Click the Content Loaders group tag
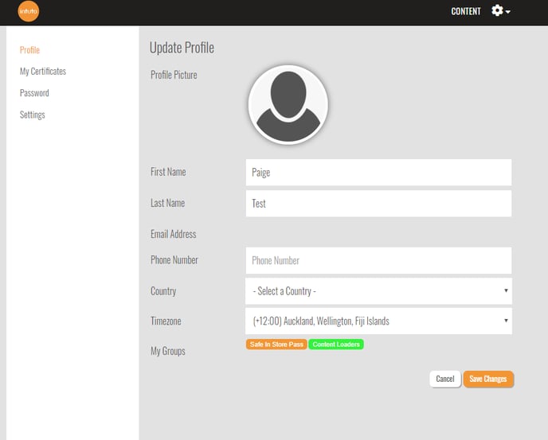The height and width of the screenshot is (440, 548). click(x=336, y=345)
